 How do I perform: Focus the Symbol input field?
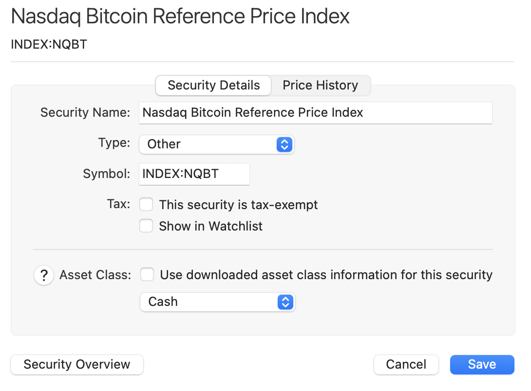pyautogui.click(x=194, y=174)
